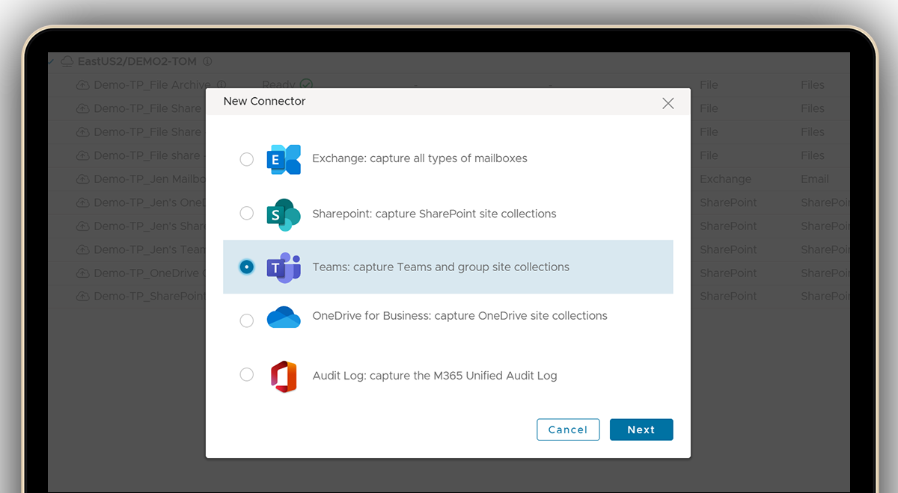Viewport: 898px width, 493px height.
Task: Click Next in New Connector dialog
Action: pos(641,430)
